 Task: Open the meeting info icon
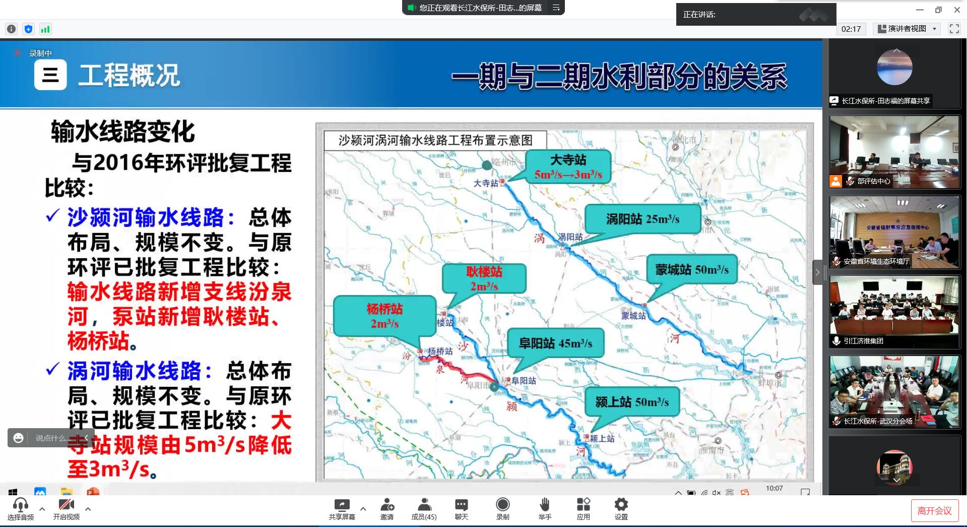click(12, 29)
